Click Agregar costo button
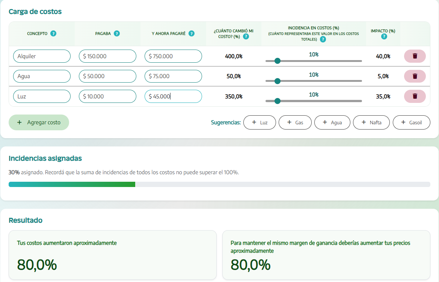 pyautogui.click(x=39, y=122)
